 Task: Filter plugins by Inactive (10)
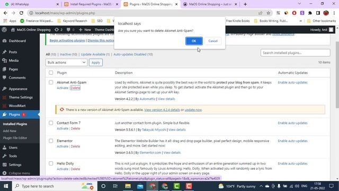pyautogui.click(x=68, y=54)
